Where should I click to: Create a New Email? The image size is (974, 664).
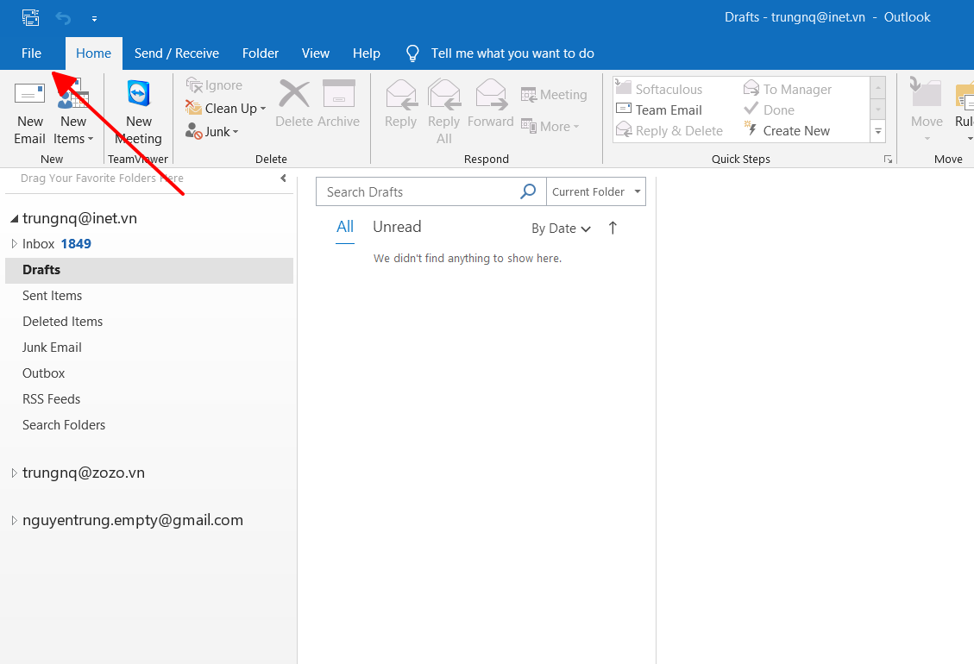(30, 113)
